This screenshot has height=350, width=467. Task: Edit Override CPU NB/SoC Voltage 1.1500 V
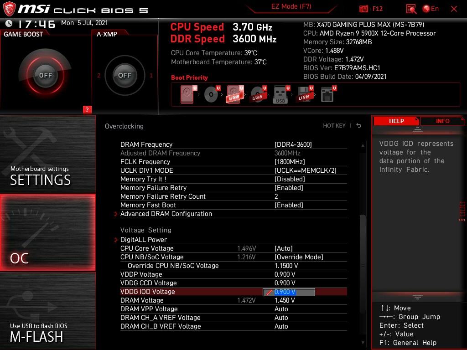(x=286, y=266)
